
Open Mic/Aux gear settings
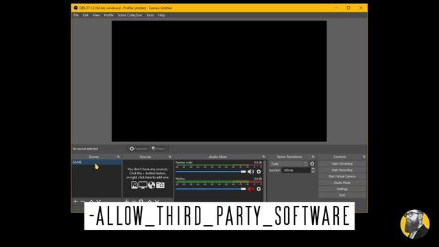(x=259, y=189)
